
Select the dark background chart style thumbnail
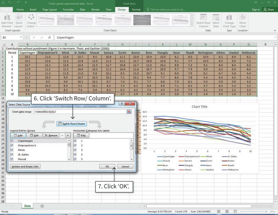click(142, 20)
